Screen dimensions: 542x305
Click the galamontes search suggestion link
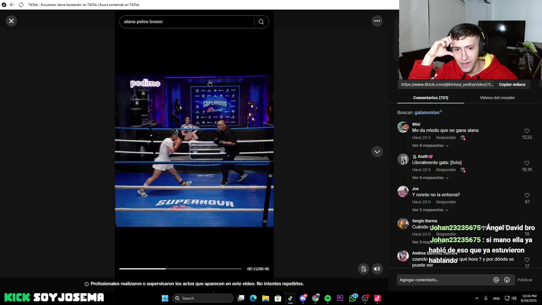pos(427,113)
